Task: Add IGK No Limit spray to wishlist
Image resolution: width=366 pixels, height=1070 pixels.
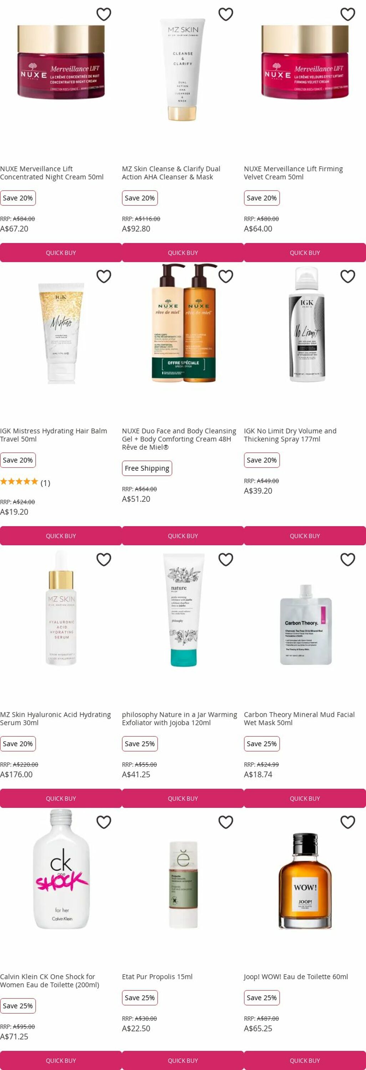Action: pyautogui.click(x=348, y=276)
